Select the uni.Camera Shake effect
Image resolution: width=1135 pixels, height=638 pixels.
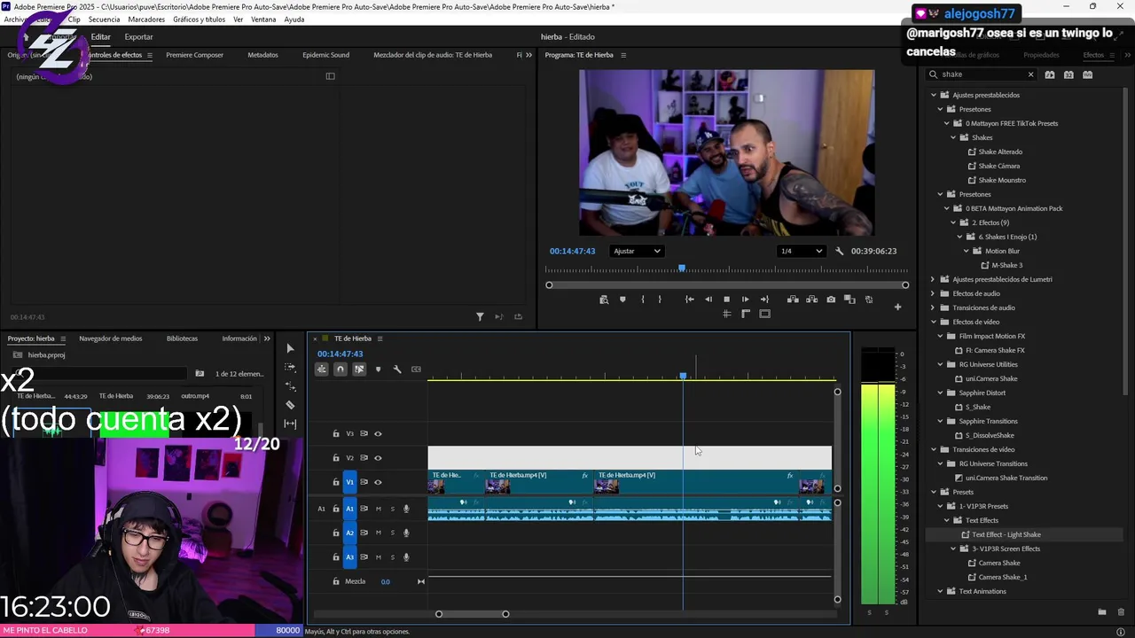[991, 378]
